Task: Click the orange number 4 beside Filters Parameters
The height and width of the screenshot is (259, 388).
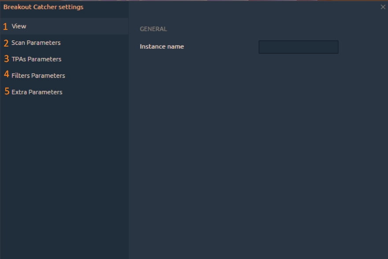Action: point(7,75)
